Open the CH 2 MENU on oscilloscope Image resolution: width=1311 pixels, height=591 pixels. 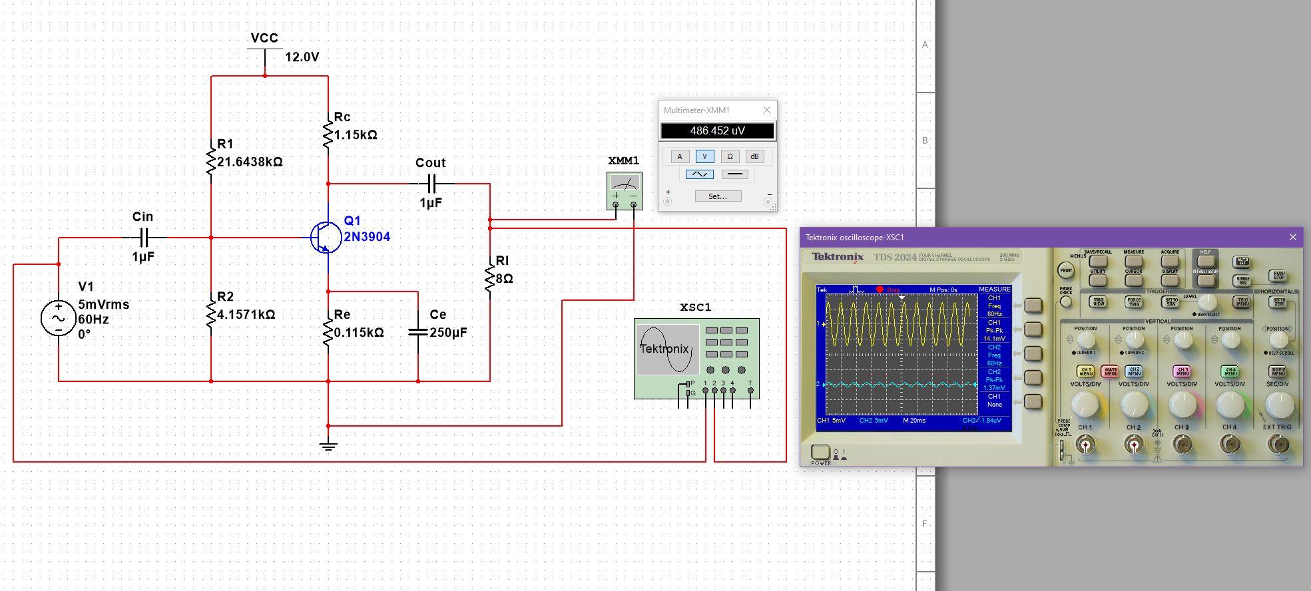point(1134,371)
